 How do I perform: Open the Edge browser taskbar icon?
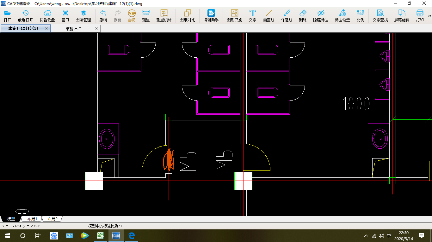click(x=132, y=235)
